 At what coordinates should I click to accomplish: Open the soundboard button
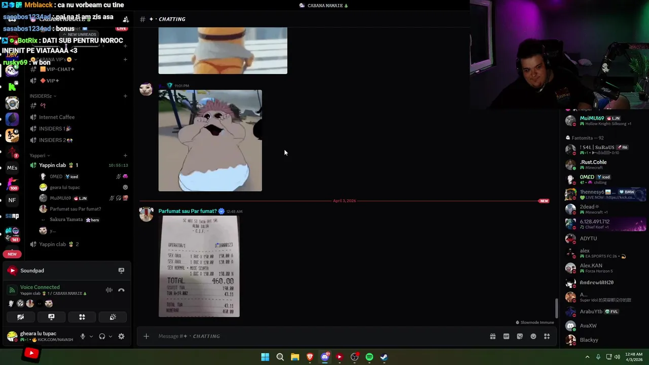(x=113, y=317)
